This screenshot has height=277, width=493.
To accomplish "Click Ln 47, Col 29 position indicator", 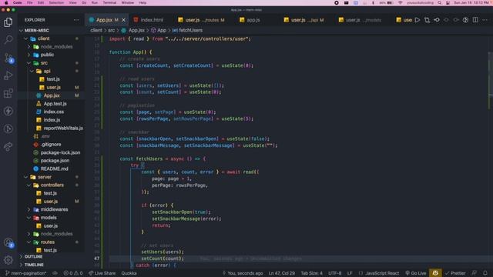I will click(x=282, y=273).
